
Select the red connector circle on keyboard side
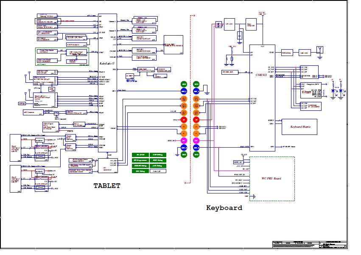click(x=196, y=120)
